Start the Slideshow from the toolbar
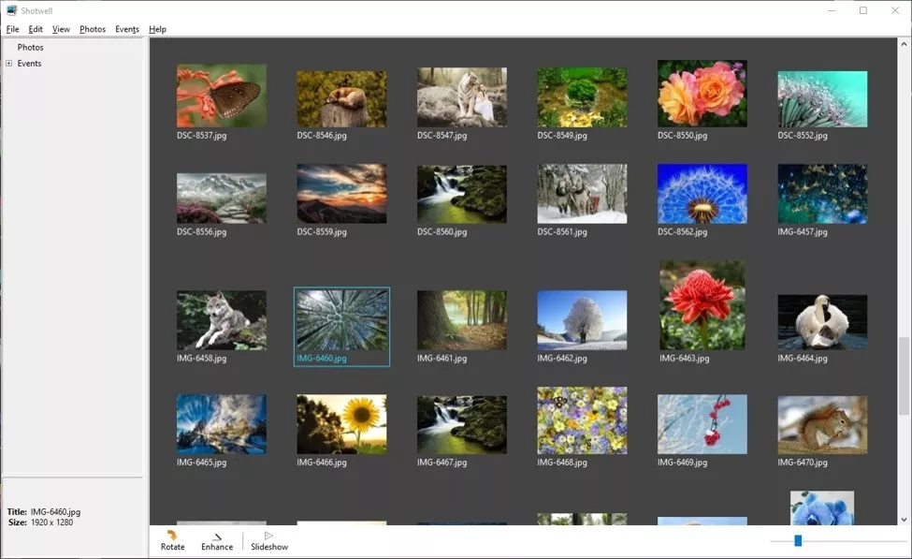This screenshot has width=912, height=559. 269,536
